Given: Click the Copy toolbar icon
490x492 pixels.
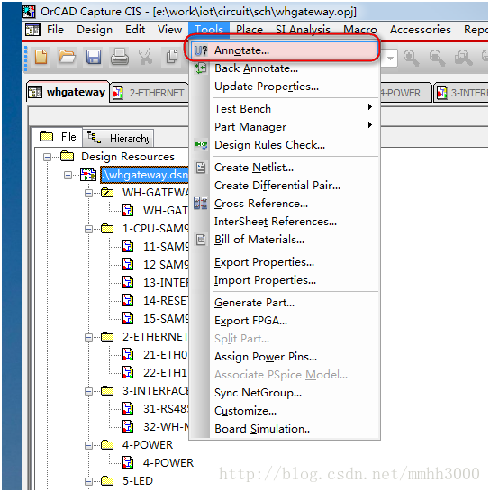Looking at the screenshot, I should coord(172,58).
